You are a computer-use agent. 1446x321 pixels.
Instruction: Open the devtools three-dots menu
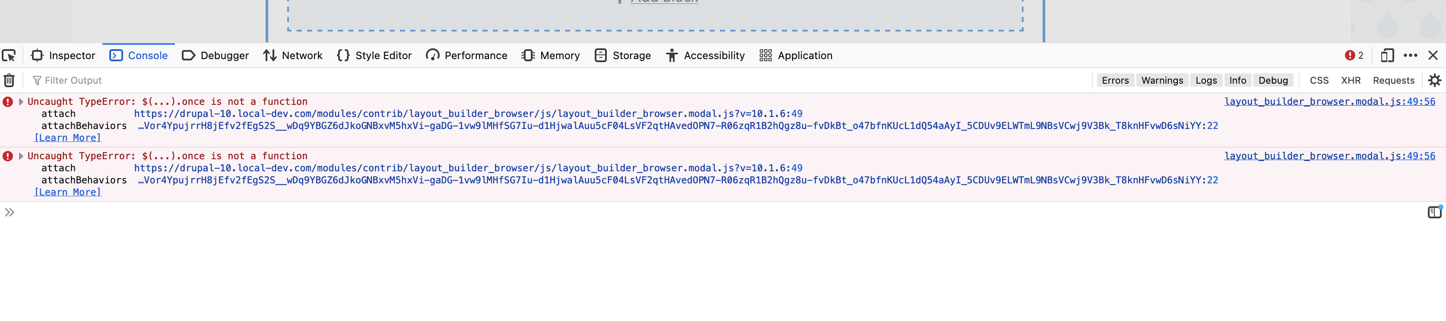coord(1410,56)
